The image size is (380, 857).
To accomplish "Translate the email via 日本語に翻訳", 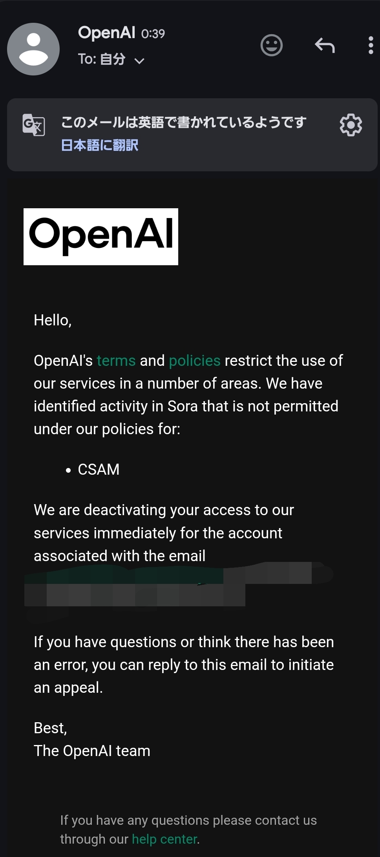I will 100,145.
